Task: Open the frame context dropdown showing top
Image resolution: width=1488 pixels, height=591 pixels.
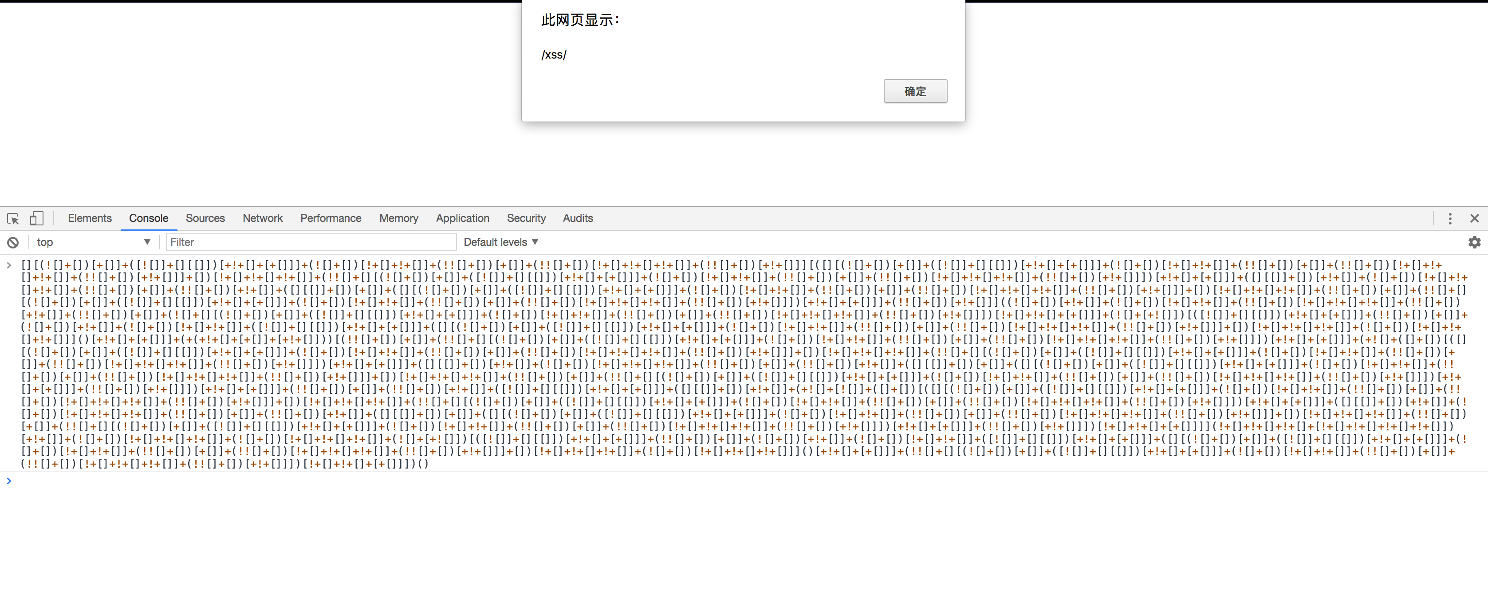Action: click(x=92, y=242)
